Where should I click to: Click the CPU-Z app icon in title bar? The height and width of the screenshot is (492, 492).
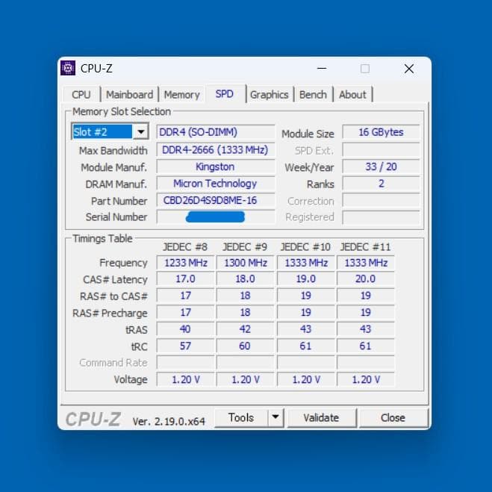click(x=68, y=68)
